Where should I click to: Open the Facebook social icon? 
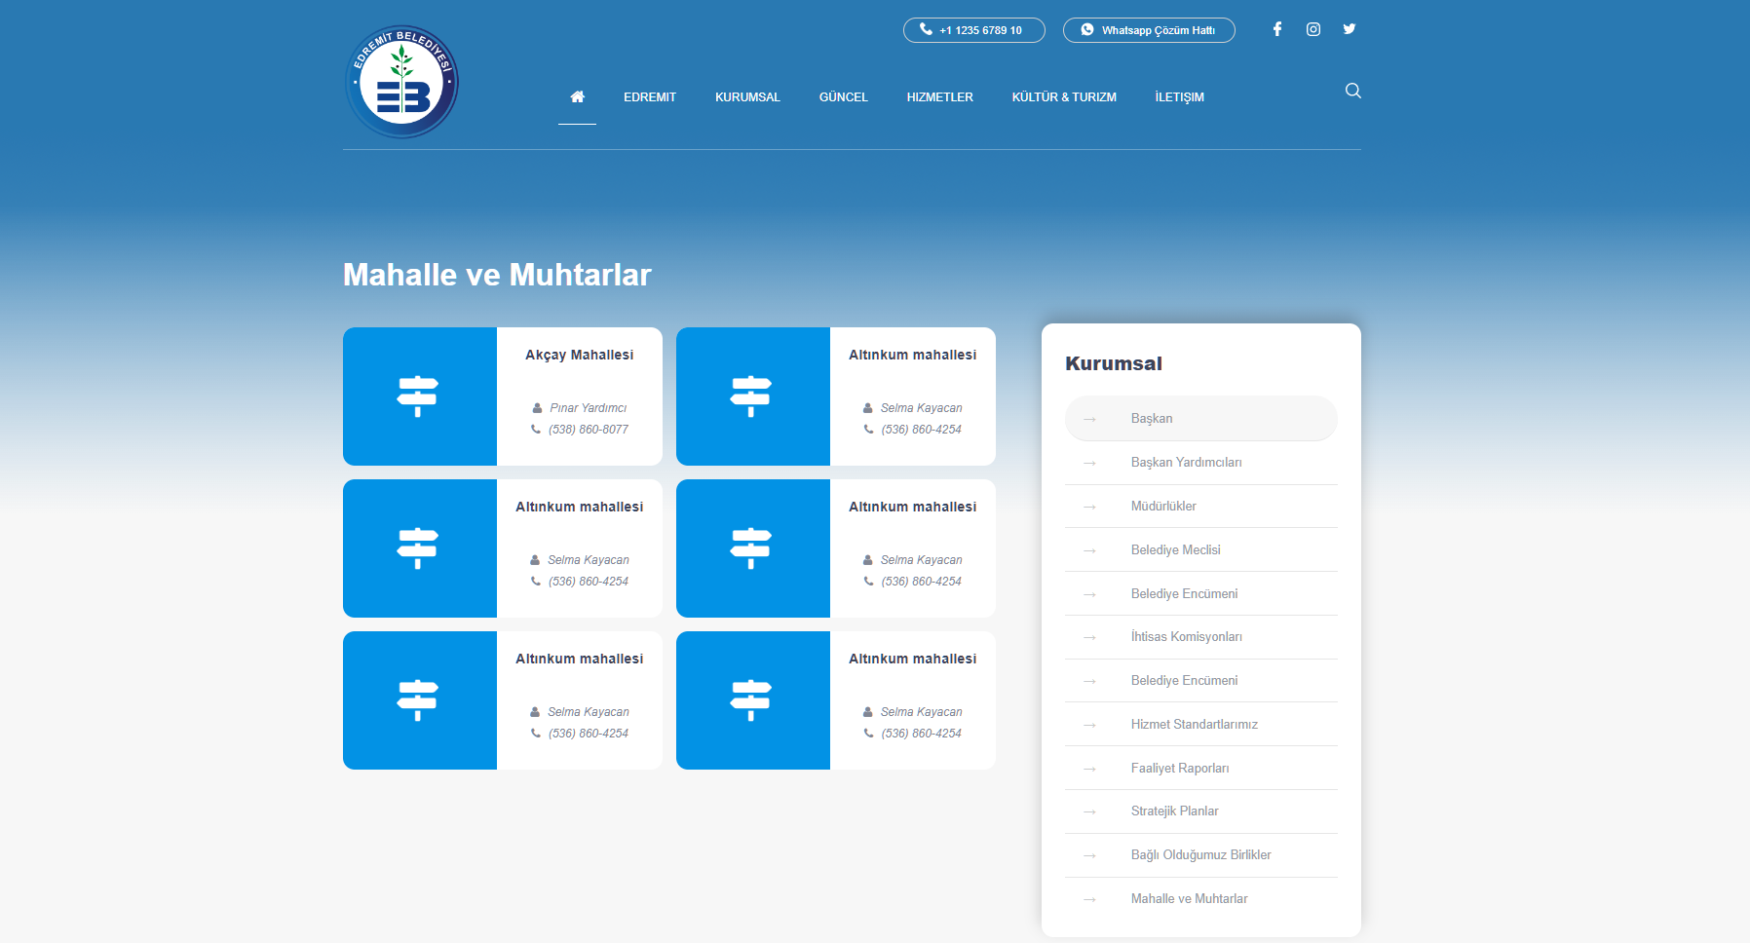pyautogui.click(x=1276, y=29)
